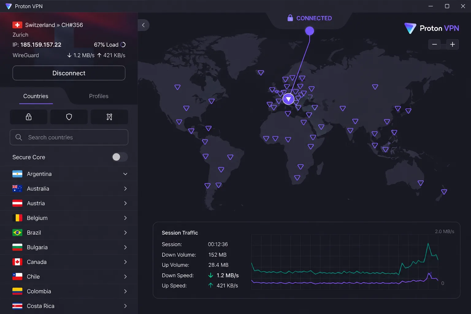Click the Proton VPN title bar app icon
Image resolution: width=471 pixels, height=314 pixels.
point(9,6)
